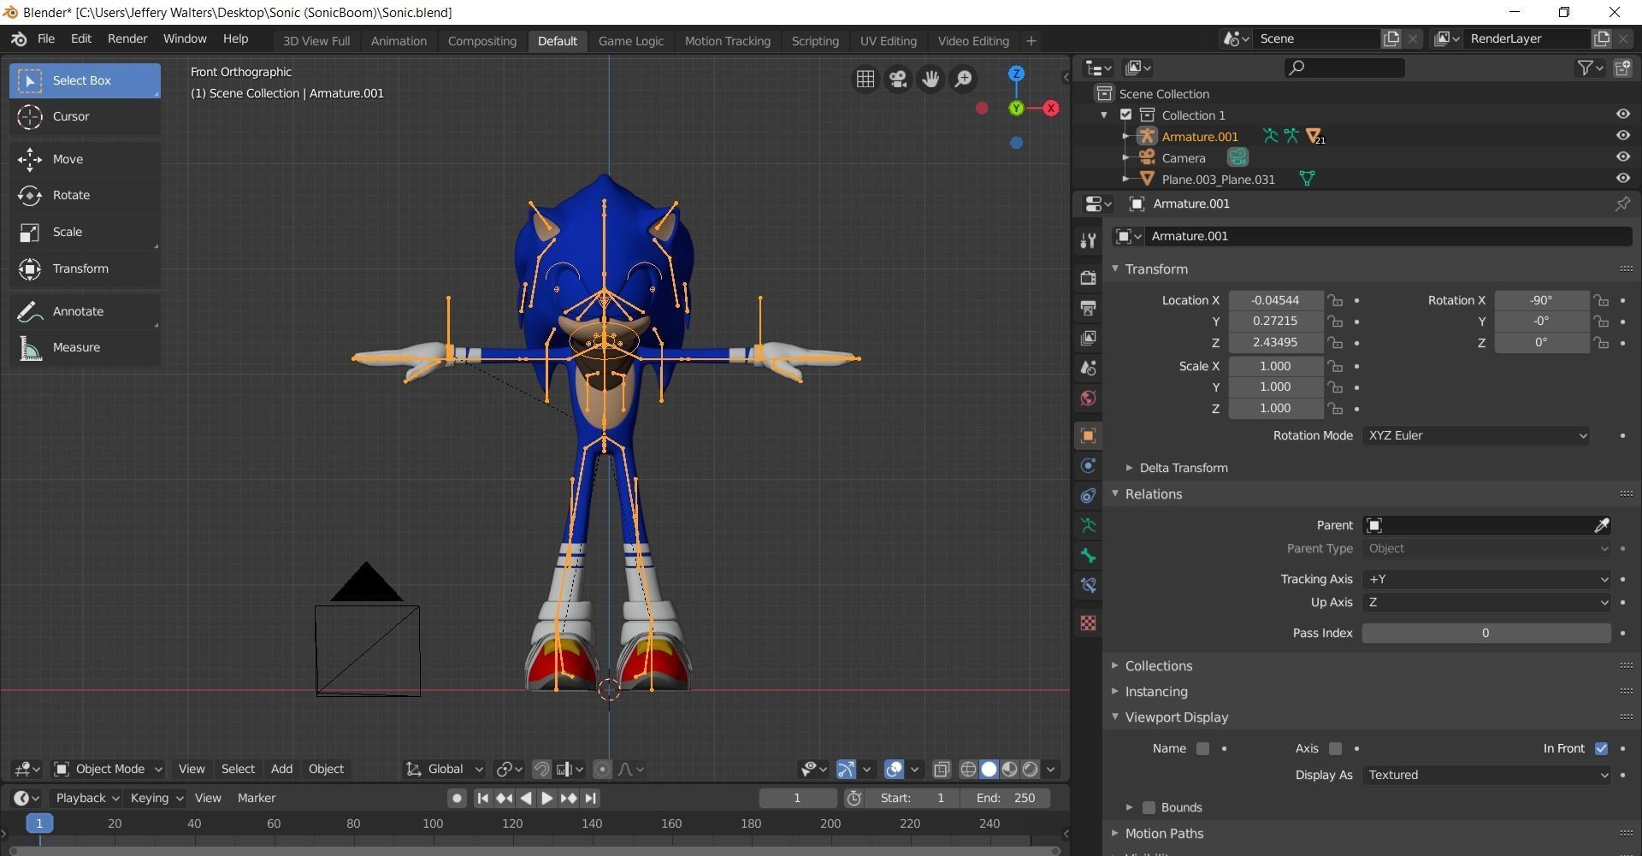Select the Move tool
The height and width of the screenshot is (856, 1642).
[84, 159]
